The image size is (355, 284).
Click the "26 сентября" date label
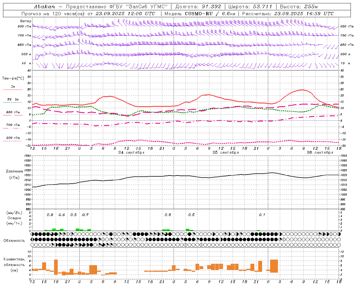tap(320, 153)
